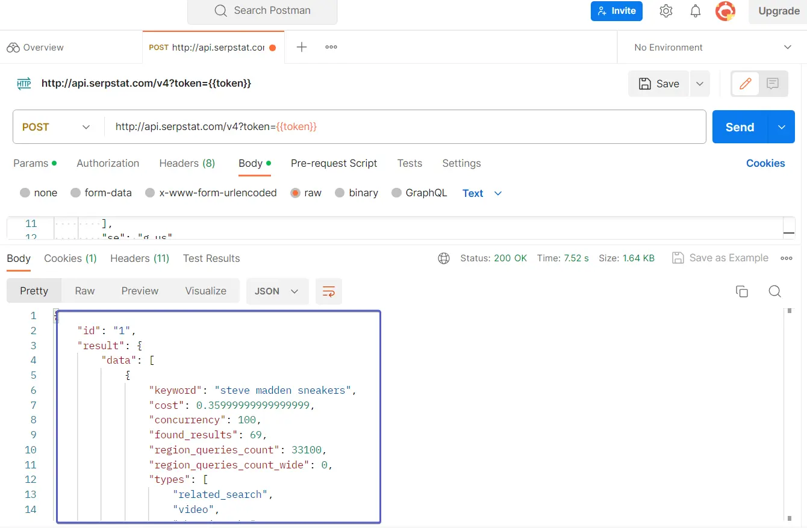This screenshot has width=807, height=528.
Task: Click the Invite button
Action: (617, 11)
